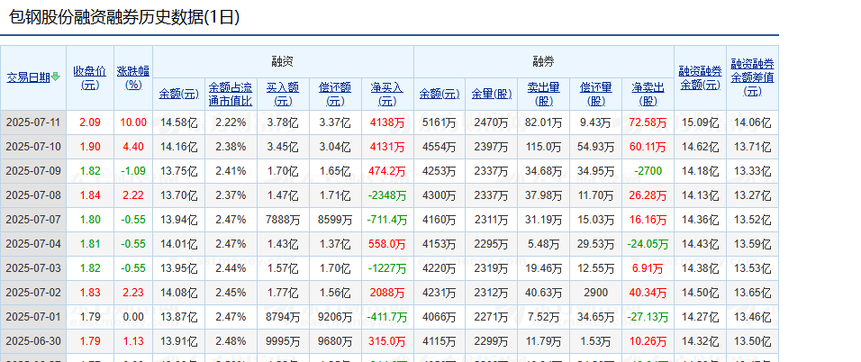Click the 9206万 repayment amount cell
This screenshot has width=861, height=362.
click(x=335, y=317)
